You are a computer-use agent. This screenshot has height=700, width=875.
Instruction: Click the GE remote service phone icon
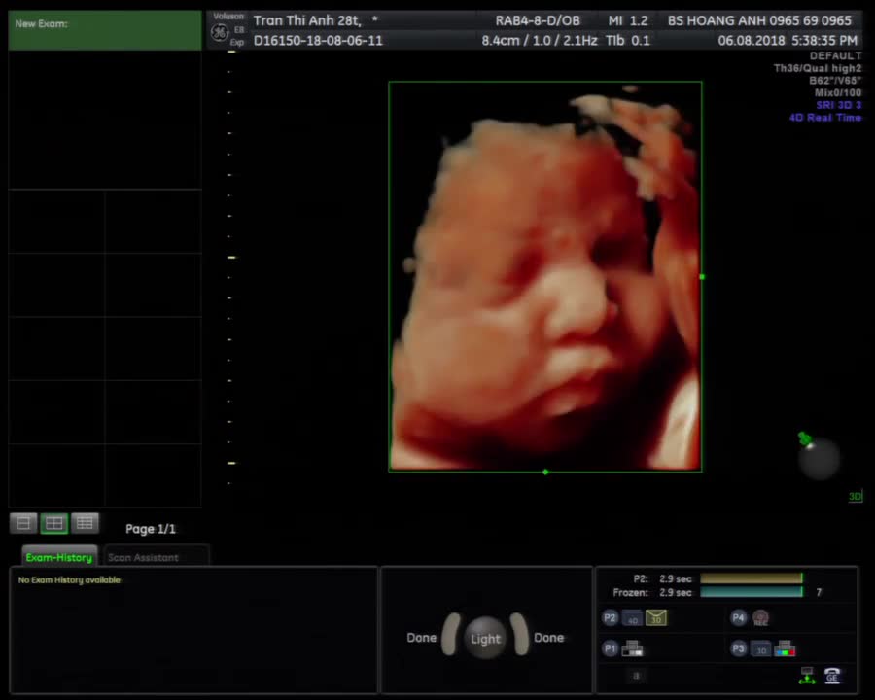point(832,676)
